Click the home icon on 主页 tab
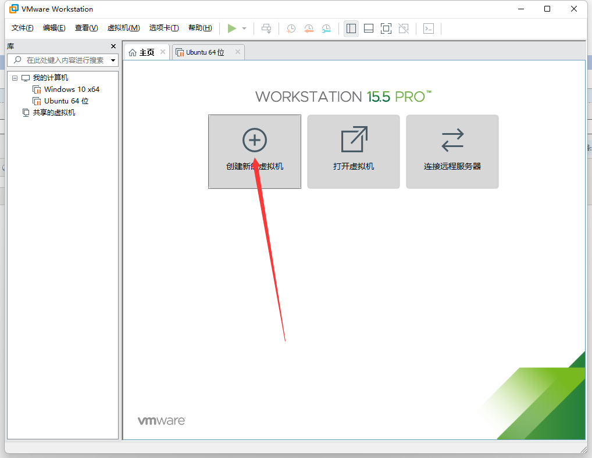 click(x=133, y=52)
